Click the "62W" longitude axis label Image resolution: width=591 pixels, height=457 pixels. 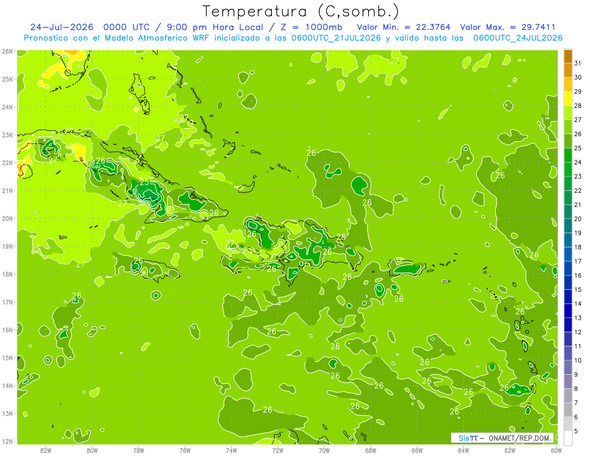pos(510,450)
